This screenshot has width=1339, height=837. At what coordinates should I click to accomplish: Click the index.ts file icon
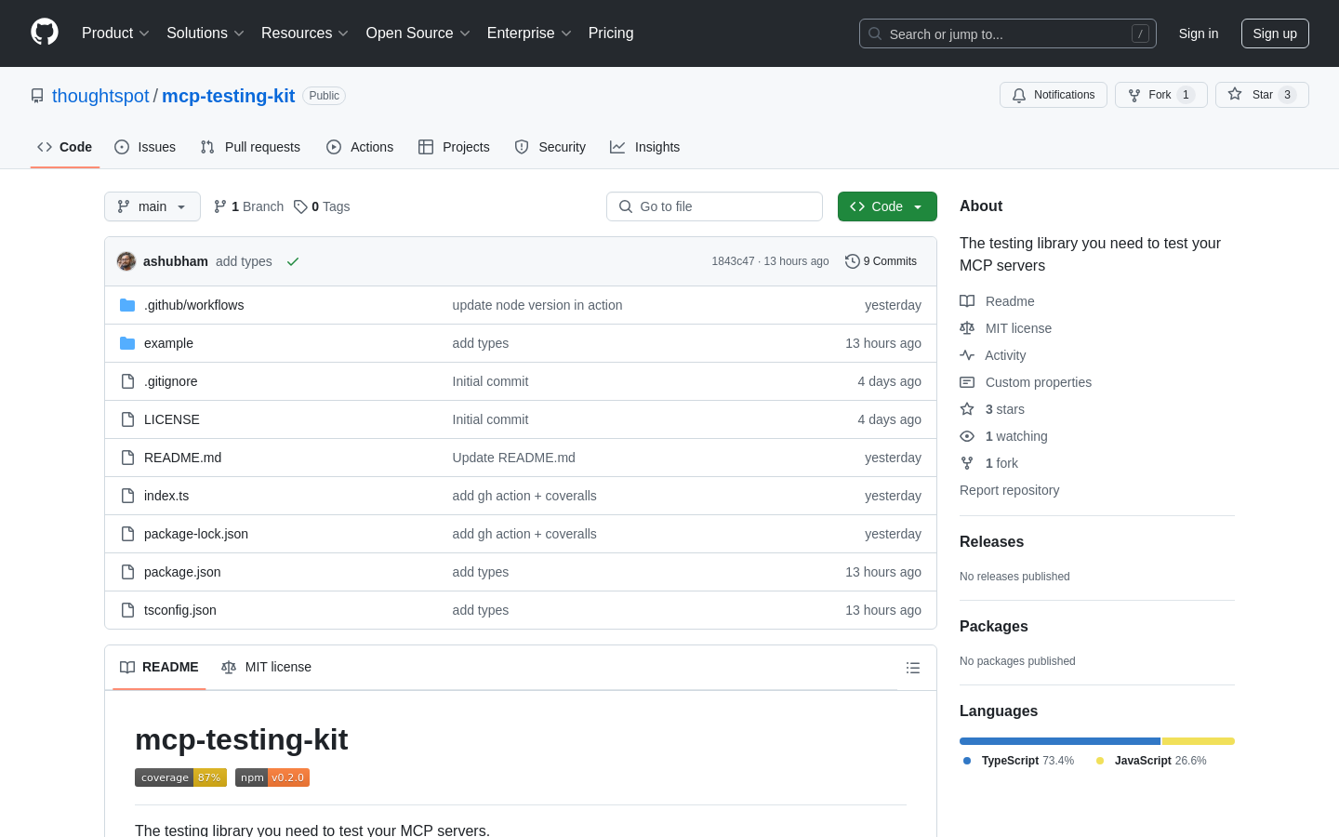(127, 496)
